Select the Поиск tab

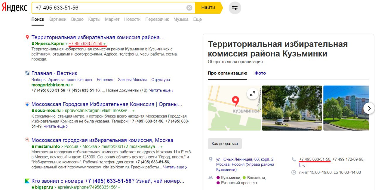(x=38, y=19)
